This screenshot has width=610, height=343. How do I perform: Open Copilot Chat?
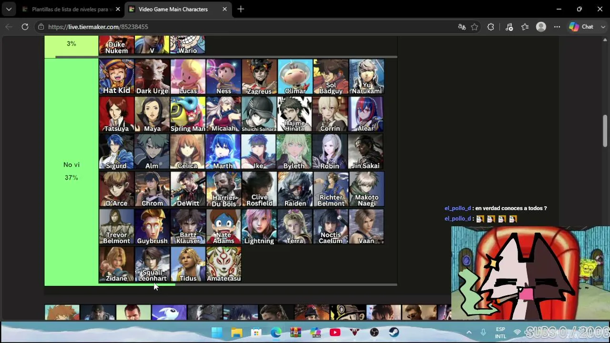click(581, 27)
